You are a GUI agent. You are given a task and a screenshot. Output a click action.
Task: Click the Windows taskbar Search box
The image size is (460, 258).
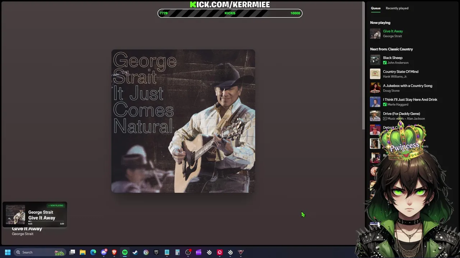click(40, 252)
